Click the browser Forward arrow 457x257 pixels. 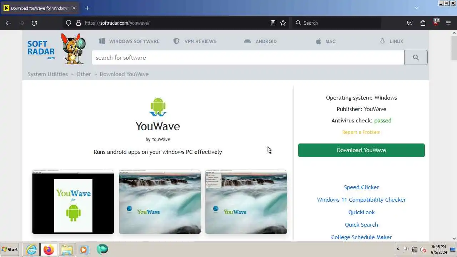click(x=21, y=23)
